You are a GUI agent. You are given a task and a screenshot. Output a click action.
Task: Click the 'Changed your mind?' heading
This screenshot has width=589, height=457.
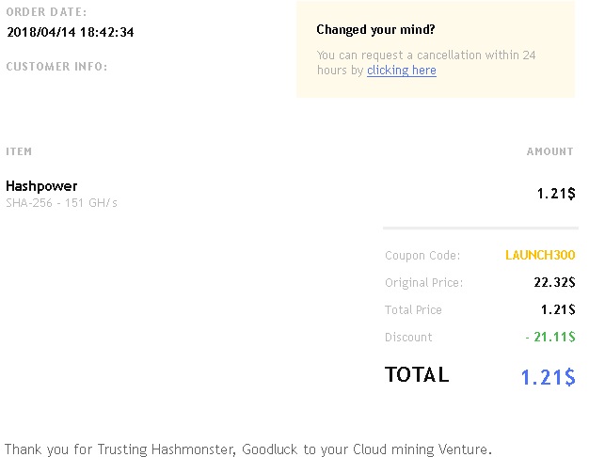(x=375, y=30)
